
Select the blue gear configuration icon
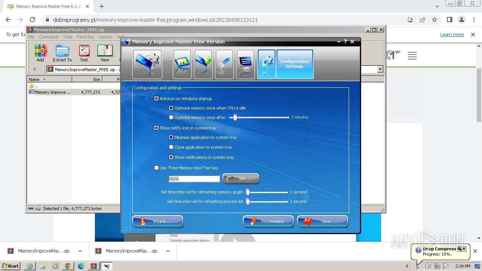pos(266,64)
